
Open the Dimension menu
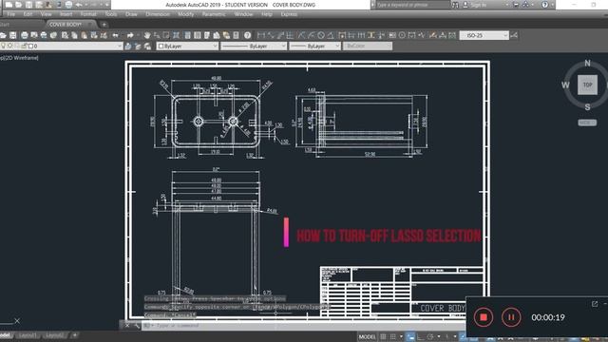[158, 14]
